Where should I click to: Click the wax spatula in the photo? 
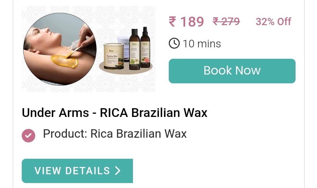pos(73,52)
